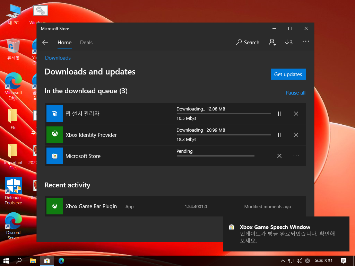Screen dimensions: 355x266
Task: Select the Windows gear desktop icon
Action: [40, 14]
